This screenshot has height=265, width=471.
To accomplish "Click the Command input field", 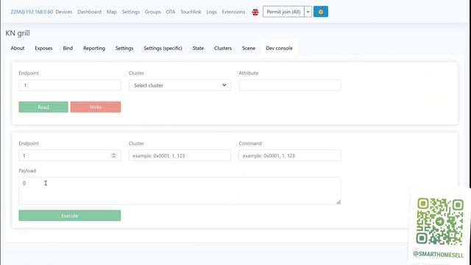I will 290,155.
